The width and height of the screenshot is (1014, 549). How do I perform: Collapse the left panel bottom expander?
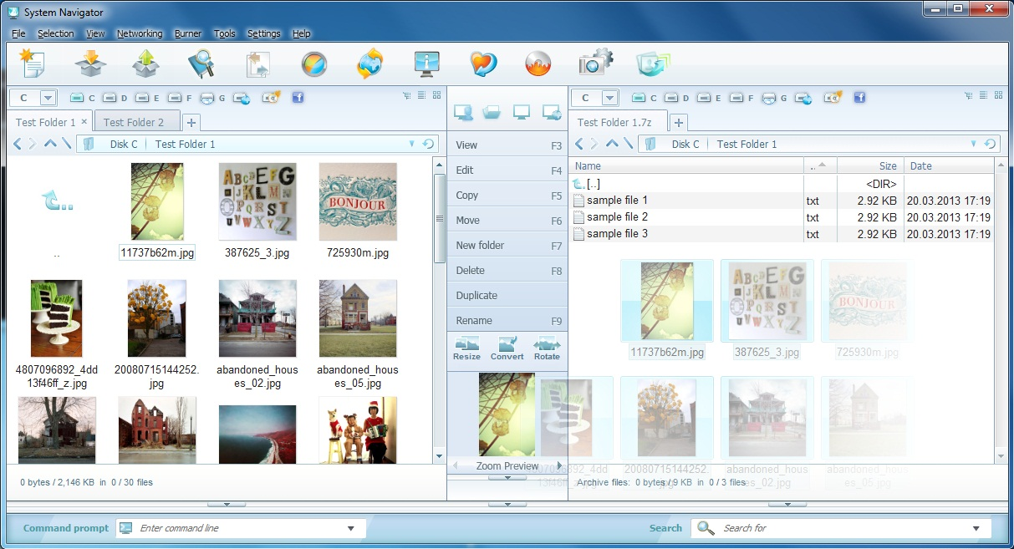point(226,504)
